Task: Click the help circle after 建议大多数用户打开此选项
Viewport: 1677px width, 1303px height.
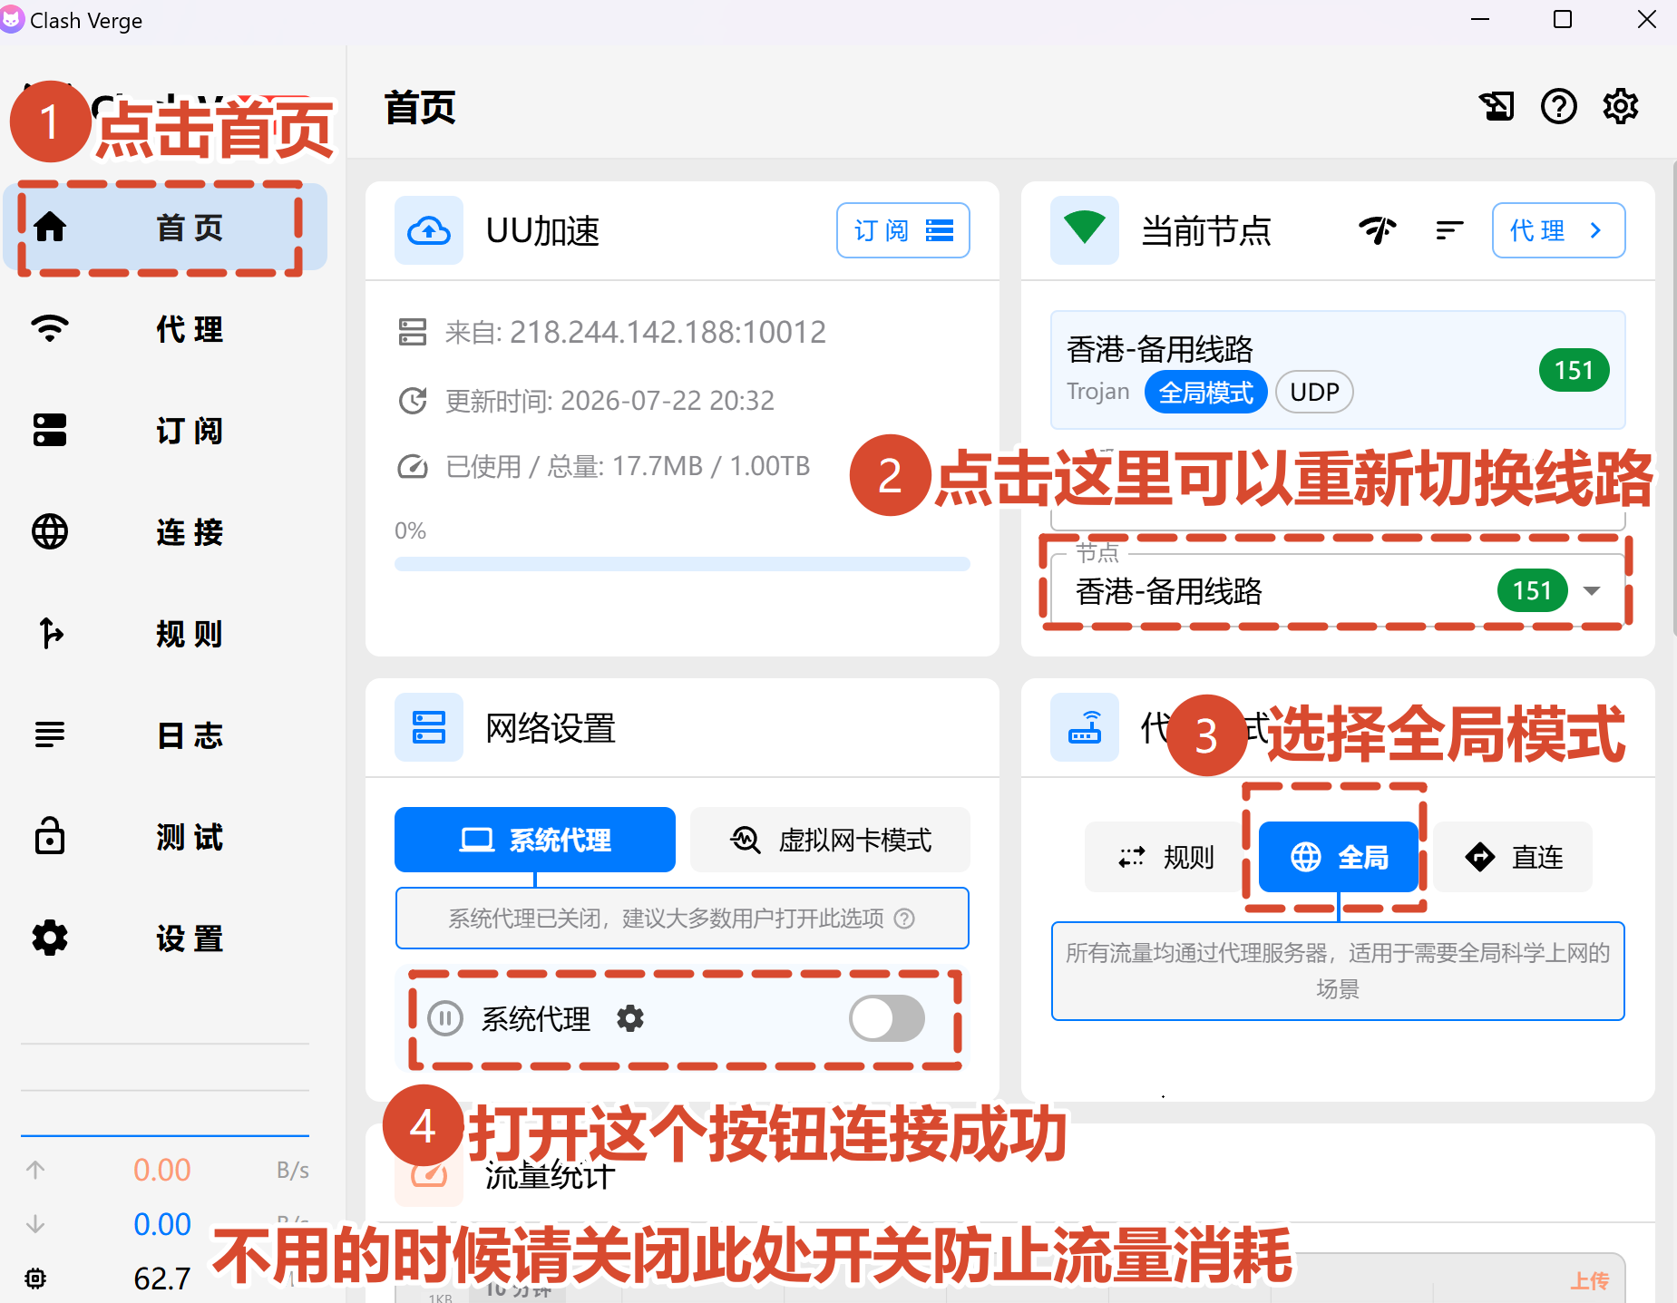Action: [904, 919]
